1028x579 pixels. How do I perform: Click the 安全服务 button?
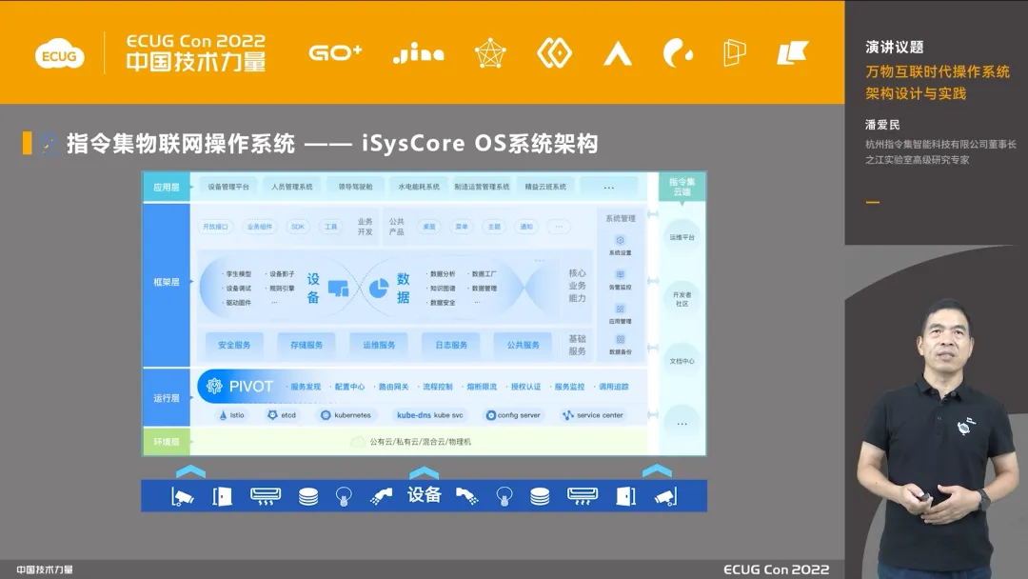(x=234, y=345)
